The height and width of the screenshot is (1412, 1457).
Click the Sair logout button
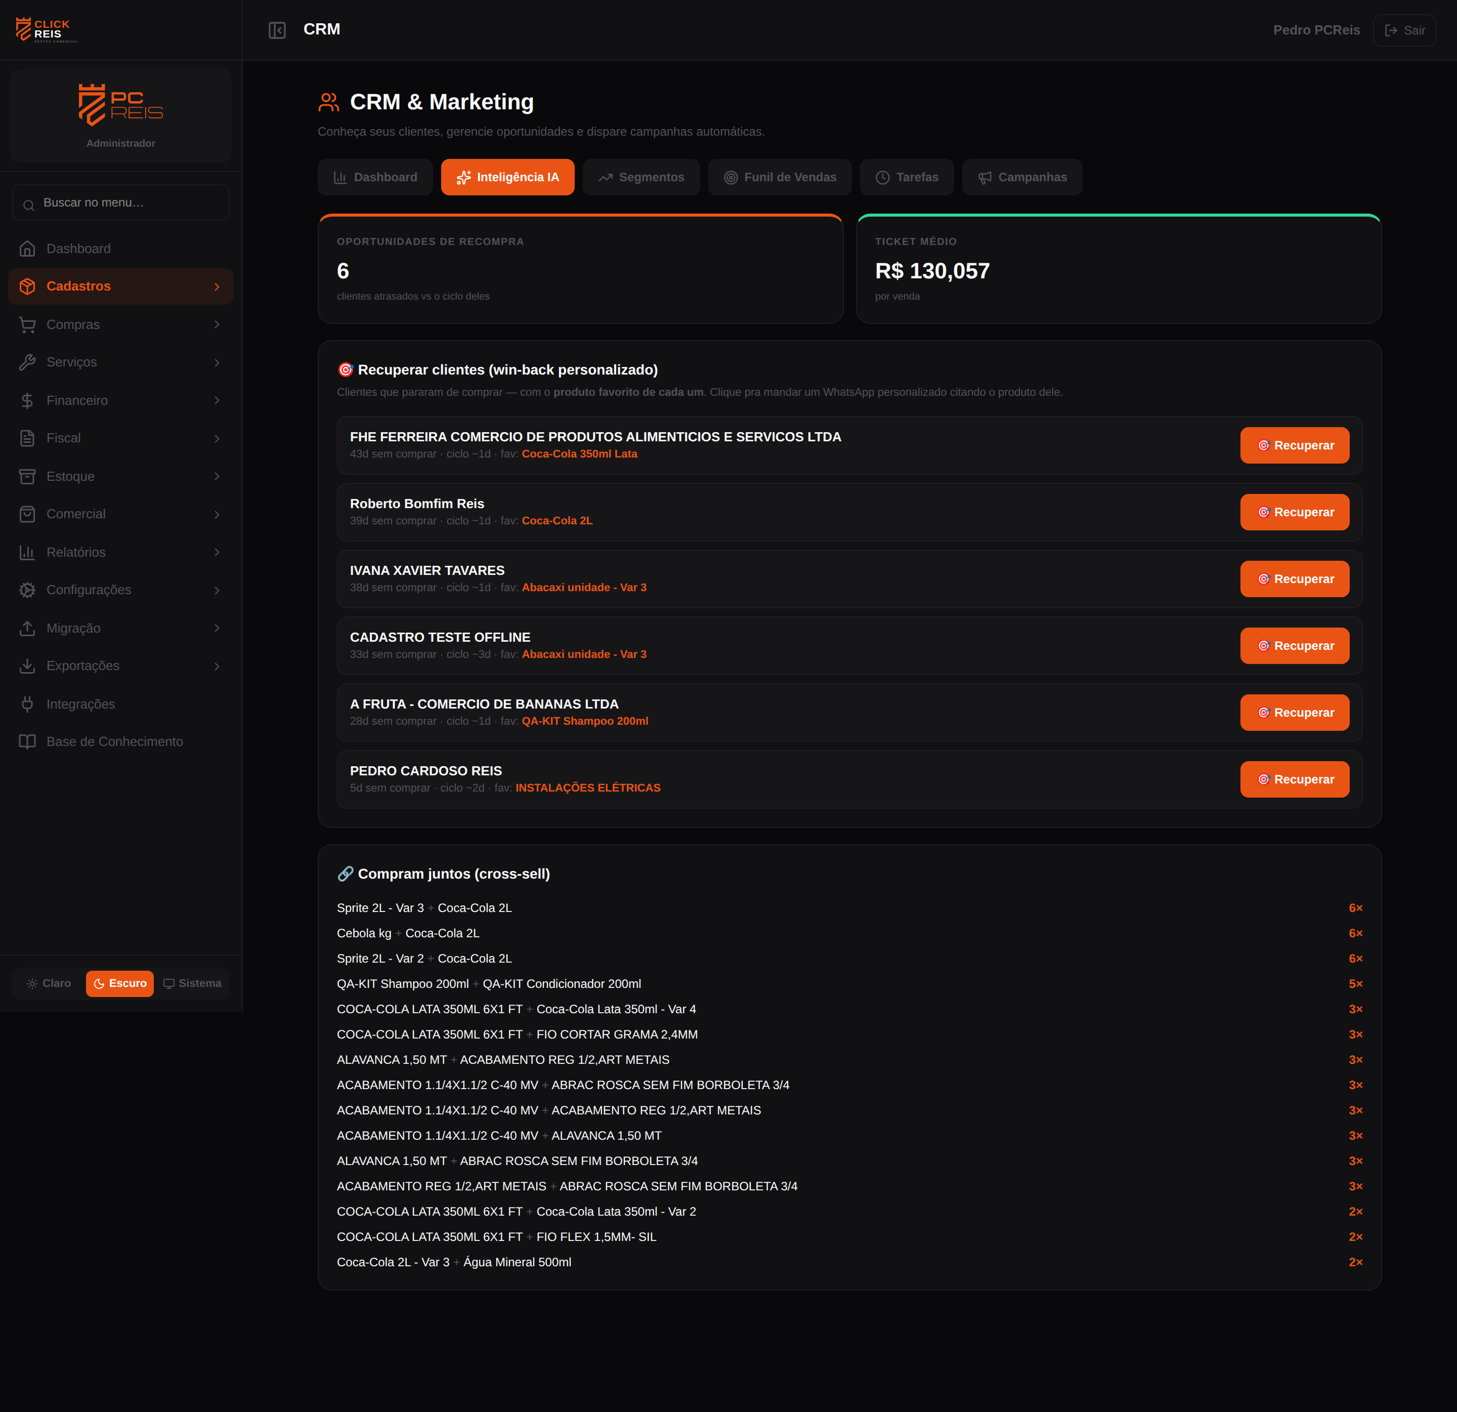pos(1404,30)
